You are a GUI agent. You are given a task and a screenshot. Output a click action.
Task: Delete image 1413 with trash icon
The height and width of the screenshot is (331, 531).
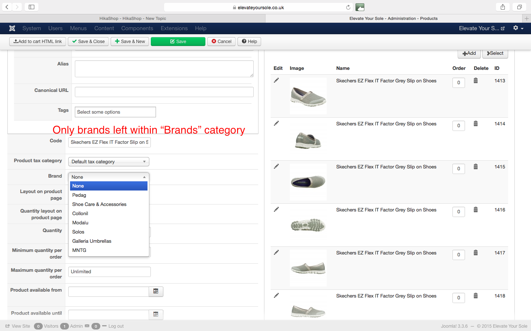tap(476, 81)
